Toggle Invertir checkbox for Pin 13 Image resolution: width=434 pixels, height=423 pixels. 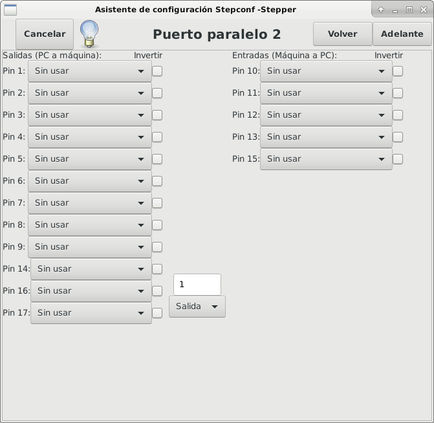[398, 137]
